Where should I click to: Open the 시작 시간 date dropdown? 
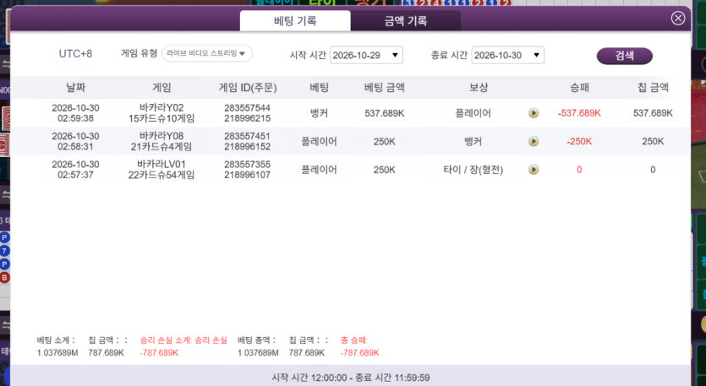366,56
